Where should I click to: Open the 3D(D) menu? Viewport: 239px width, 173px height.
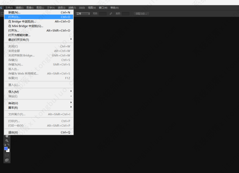click(x=82, y=8)
